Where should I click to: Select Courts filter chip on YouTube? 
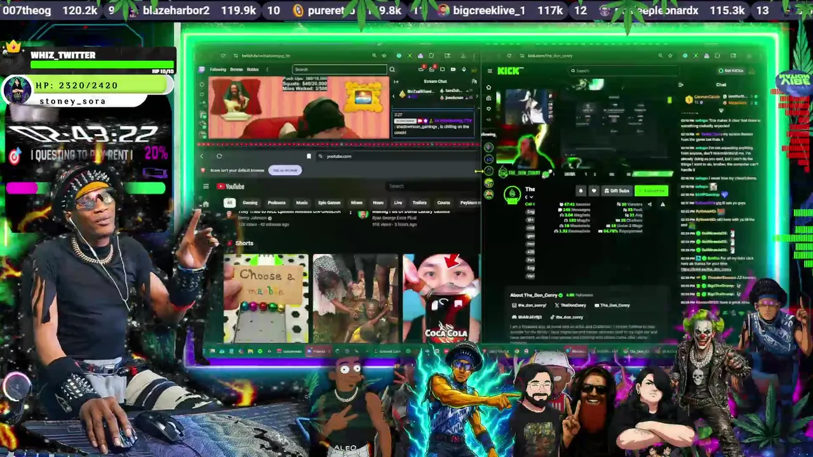(443, 202)
